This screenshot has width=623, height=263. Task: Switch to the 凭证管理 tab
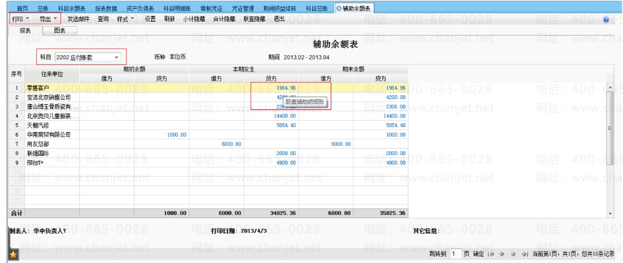point(243,8)
